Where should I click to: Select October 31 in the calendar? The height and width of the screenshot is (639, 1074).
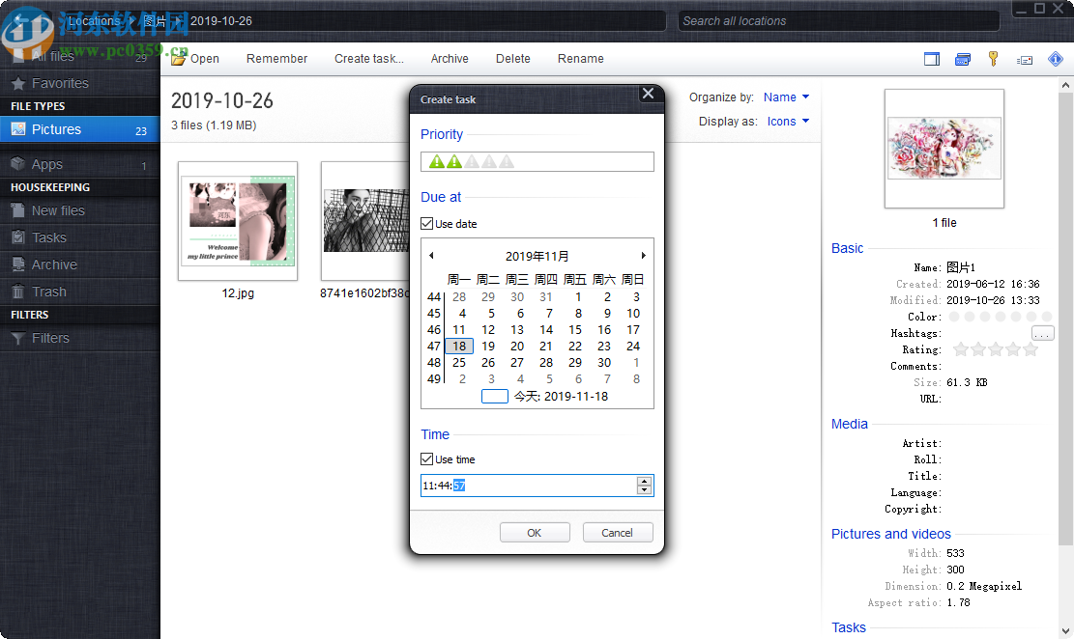(x=546, y=297)
